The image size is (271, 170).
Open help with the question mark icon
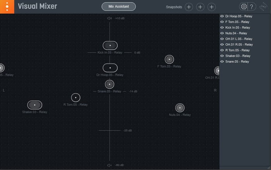(252, 7)
